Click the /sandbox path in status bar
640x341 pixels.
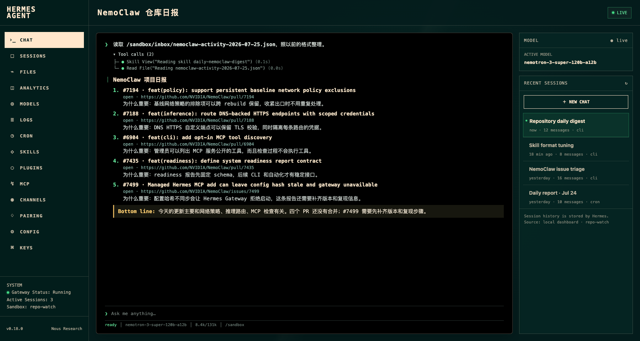[x=235, y=325]
